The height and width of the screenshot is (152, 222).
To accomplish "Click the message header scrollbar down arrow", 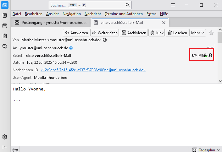I will [x=219, y=81].
